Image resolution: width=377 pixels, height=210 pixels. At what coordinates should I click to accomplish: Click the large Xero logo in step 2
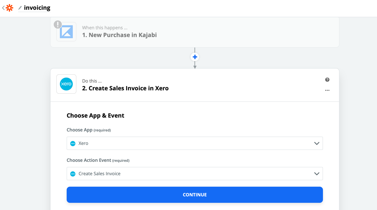click(x=66, y=84)
